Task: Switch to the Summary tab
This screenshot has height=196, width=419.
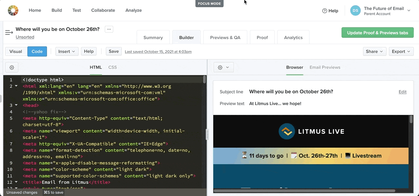Action: point(153,37)
